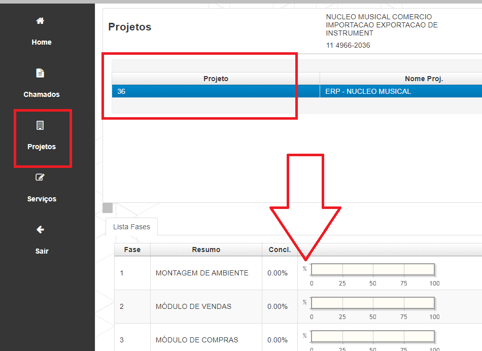The image size is (482, 351).
Task: Select project row number 36
Action: pos(216,91)
